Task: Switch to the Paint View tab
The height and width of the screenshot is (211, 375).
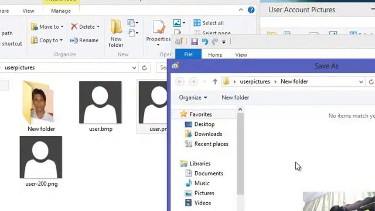Action: coord(241,55)
